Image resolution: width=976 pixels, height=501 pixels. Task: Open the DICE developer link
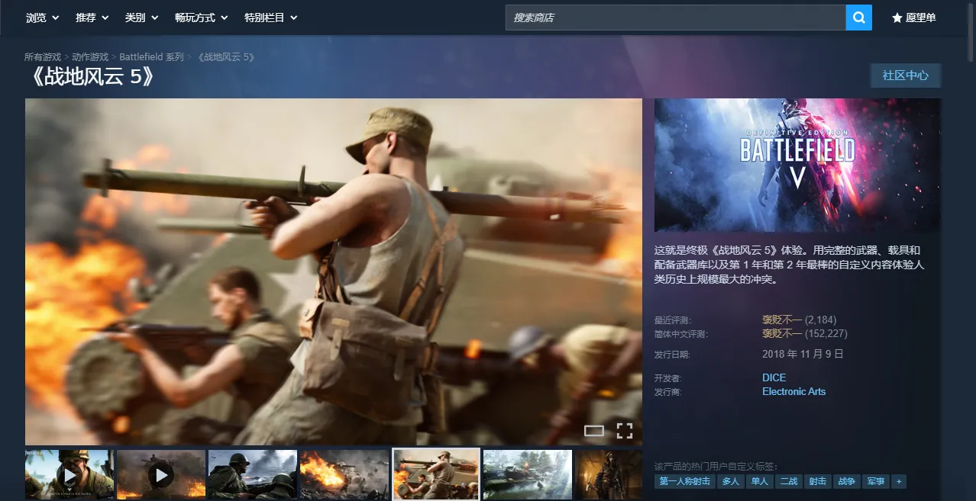tap(774, 377)
